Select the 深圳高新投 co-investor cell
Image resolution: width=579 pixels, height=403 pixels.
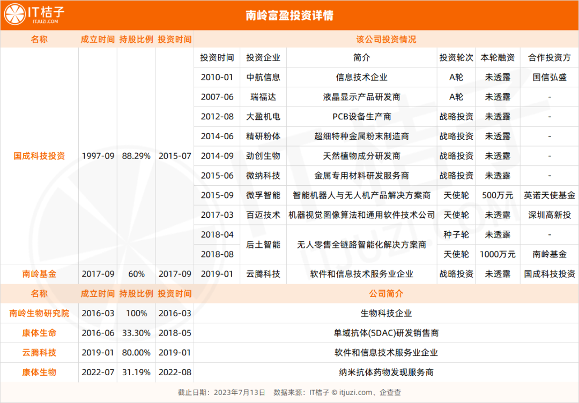pyautogui.click(x=550, y=215)
